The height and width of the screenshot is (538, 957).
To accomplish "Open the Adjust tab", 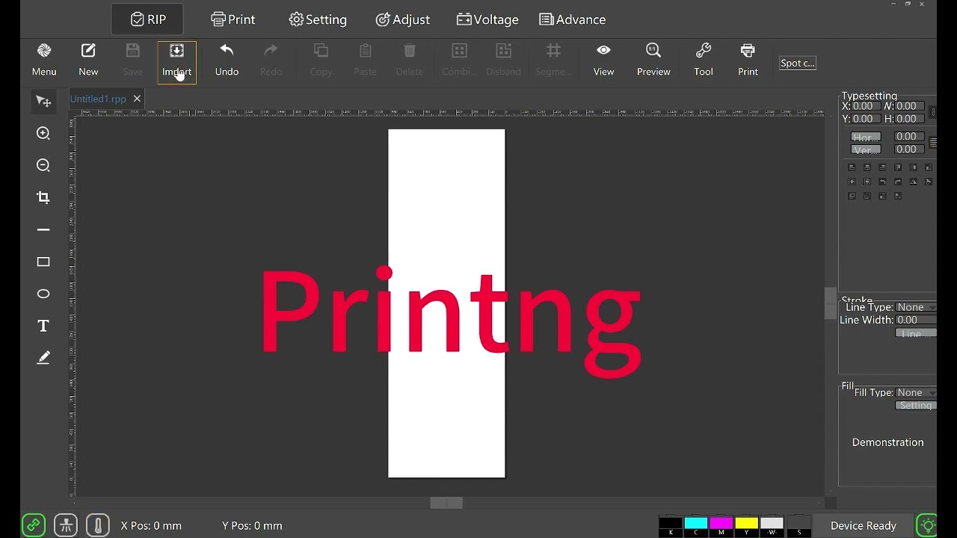I will [402, 19].
